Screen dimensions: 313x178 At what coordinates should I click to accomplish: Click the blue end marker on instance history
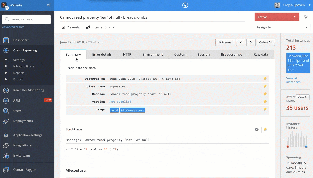[x=306, y=147]
